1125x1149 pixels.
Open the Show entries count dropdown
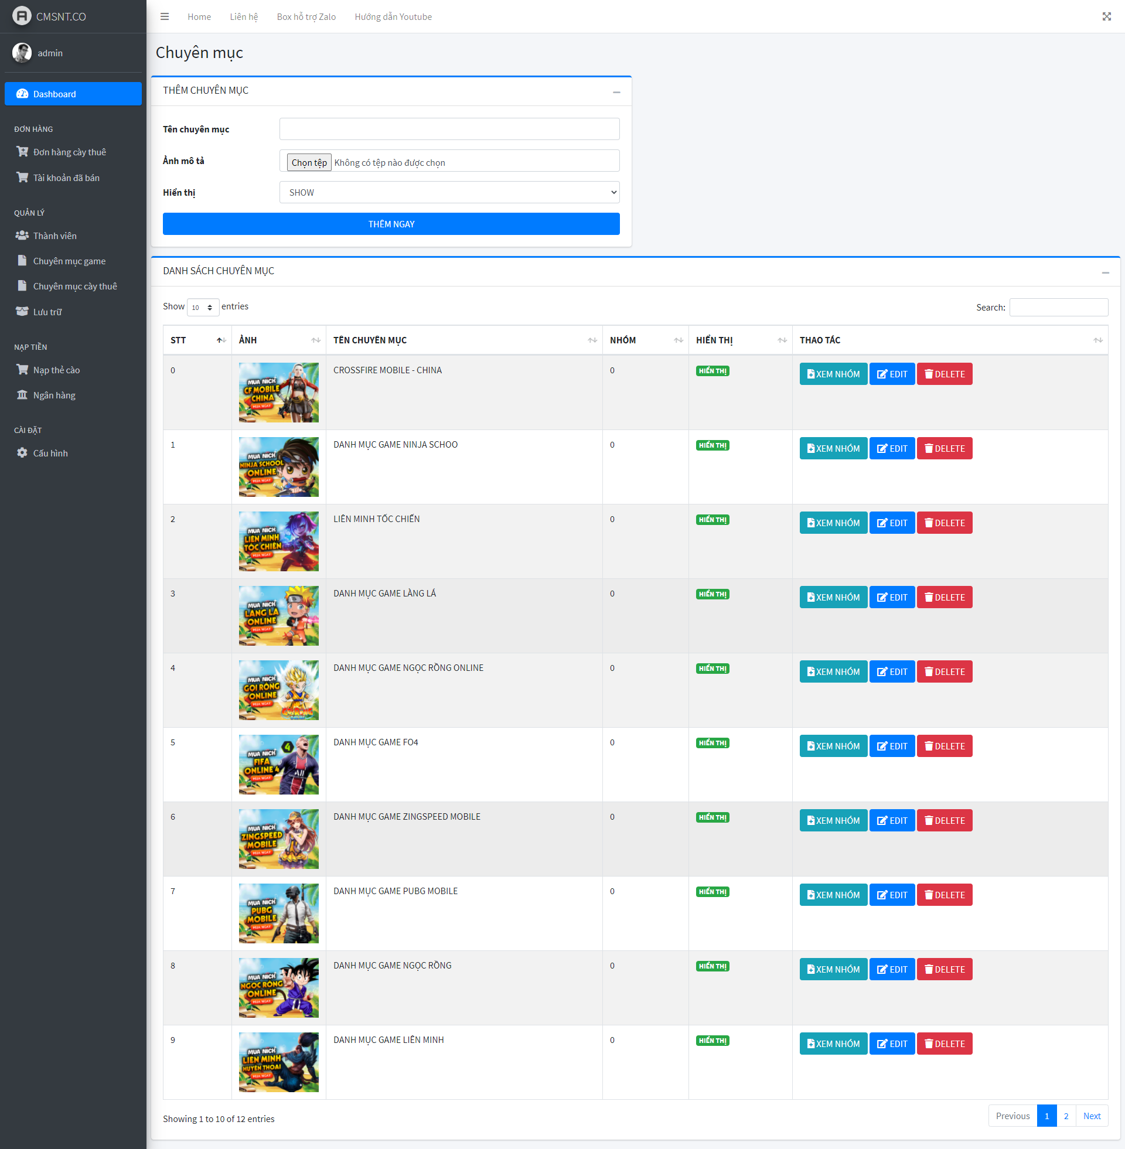(203, 307)
